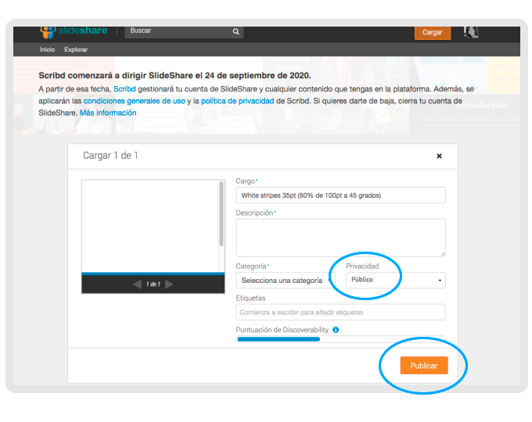Click the slide preview scrollbar
532x422 pixels.
click(x=221, y=213)
